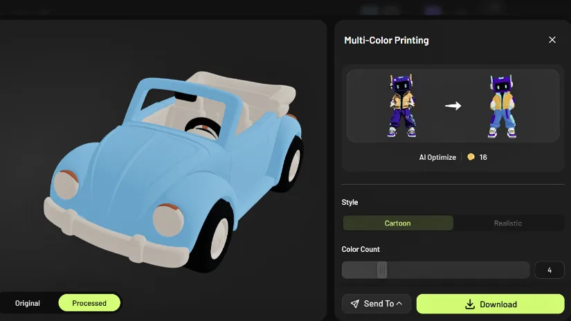571x321 pixels.
Task: Select the Realistic style
Action: [x=508, y=223]
